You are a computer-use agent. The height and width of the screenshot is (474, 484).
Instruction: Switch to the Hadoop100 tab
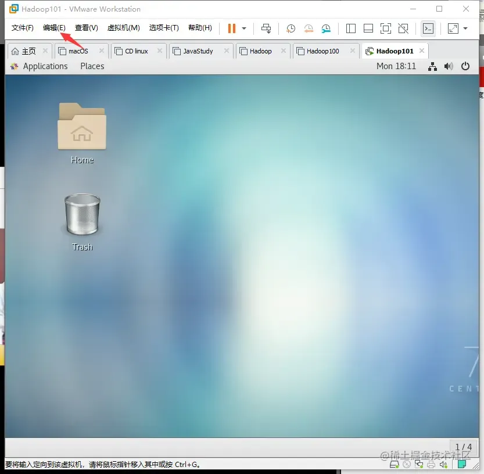point(322,51)
